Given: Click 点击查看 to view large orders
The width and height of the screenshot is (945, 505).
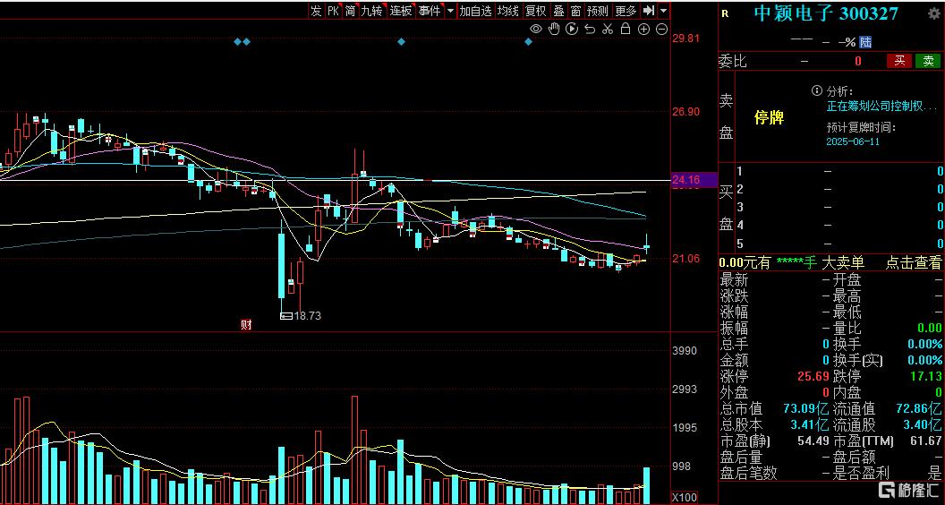Looking at the screenshot, I should [x=913, y=262].
